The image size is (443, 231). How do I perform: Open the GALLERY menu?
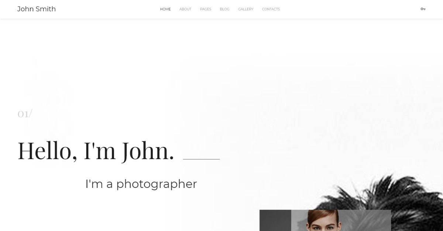coord(245,9)
